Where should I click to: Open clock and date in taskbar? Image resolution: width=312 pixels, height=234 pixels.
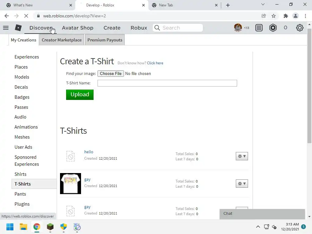(290, 227)
